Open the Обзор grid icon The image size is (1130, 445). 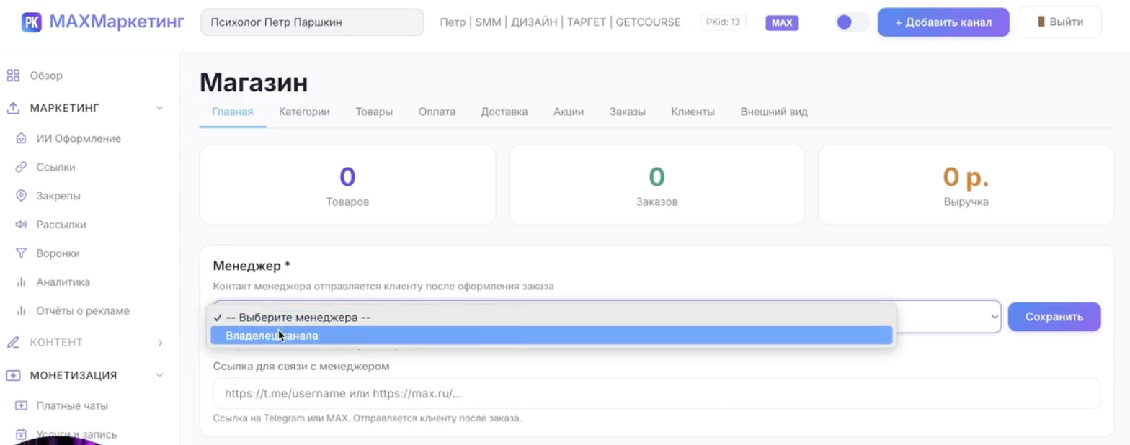(x=13, y=76)
